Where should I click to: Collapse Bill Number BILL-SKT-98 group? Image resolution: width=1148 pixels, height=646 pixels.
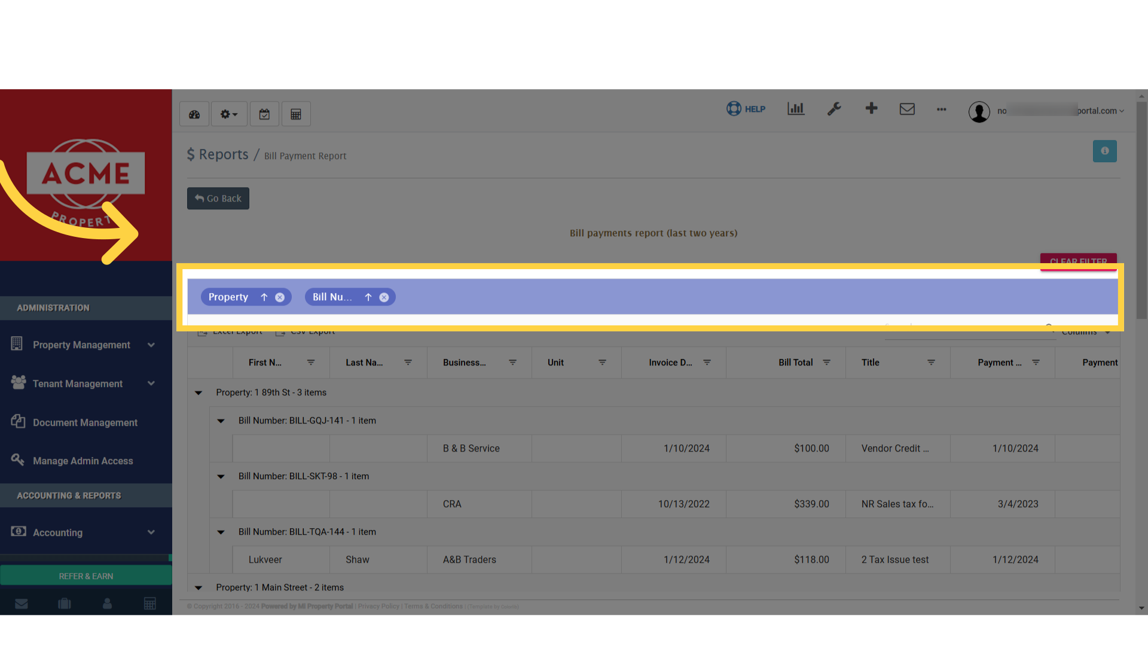(x=221, y=477)
